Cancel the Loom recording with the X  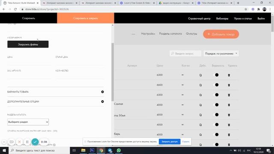pos(19,142)
